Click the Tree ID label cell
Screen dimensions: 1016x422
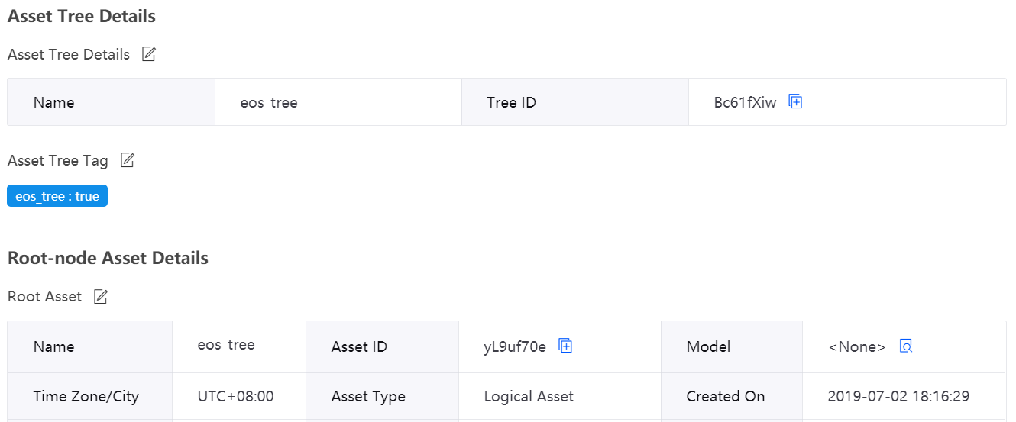click(x=511, y=102)
